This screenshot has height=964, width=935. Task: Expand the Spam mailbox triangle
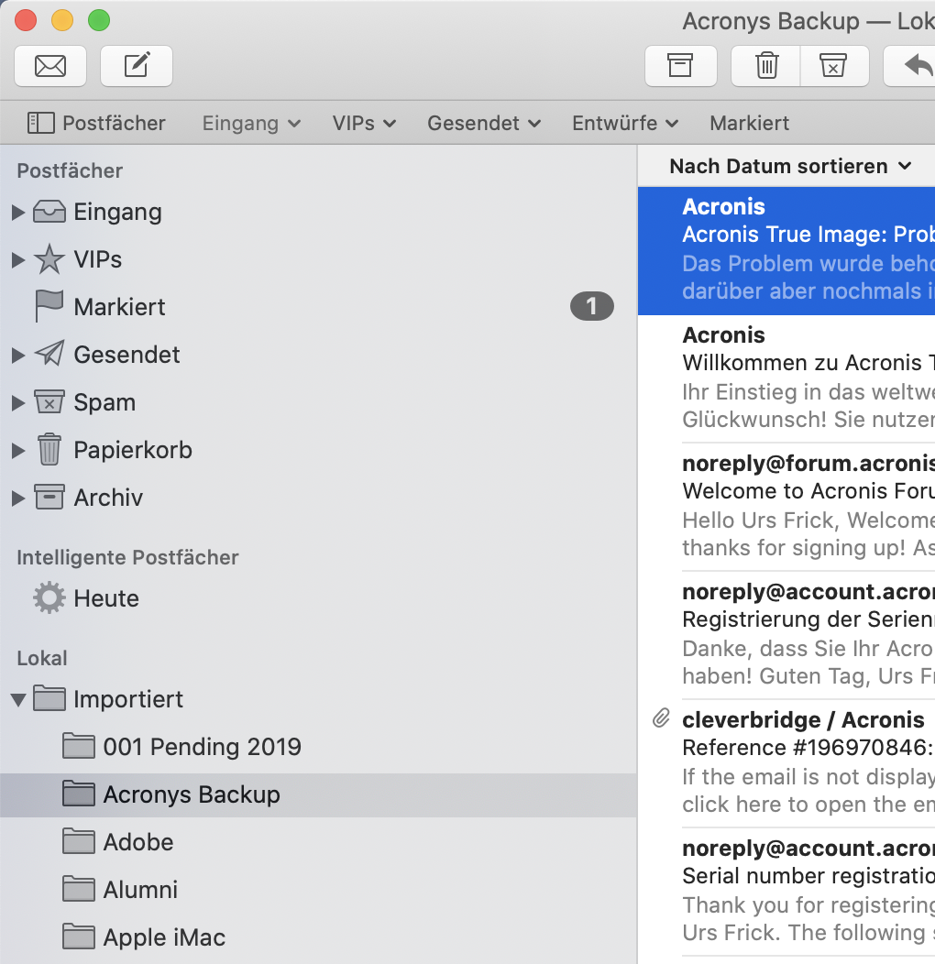[x=18, y=402]
